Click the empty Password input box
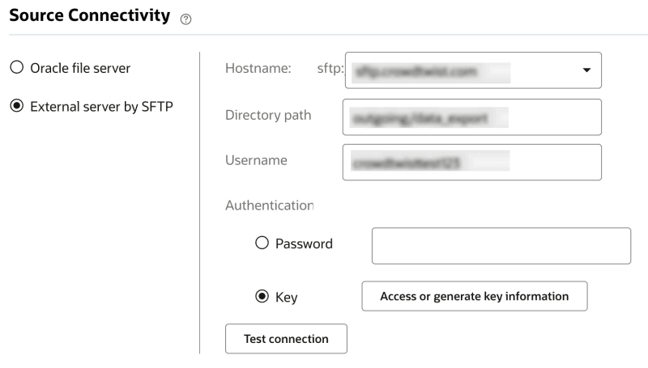This screenshot has width=648, height=368. click(501, 246)
